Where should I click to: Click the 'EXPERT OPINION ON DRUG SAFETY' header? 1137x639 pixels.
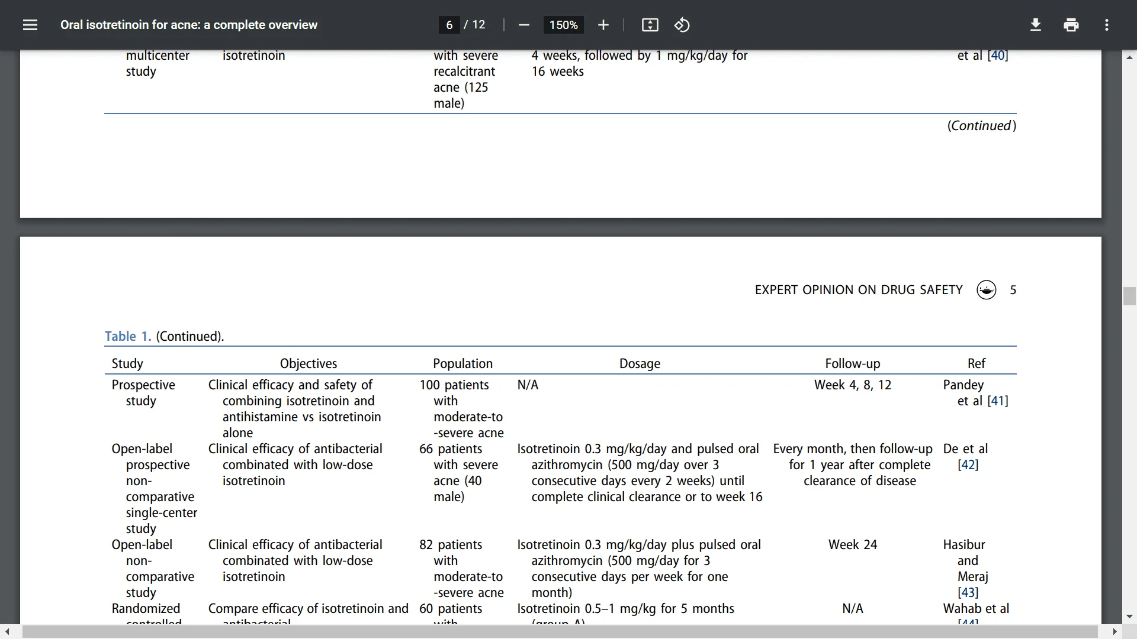(859, 290)
